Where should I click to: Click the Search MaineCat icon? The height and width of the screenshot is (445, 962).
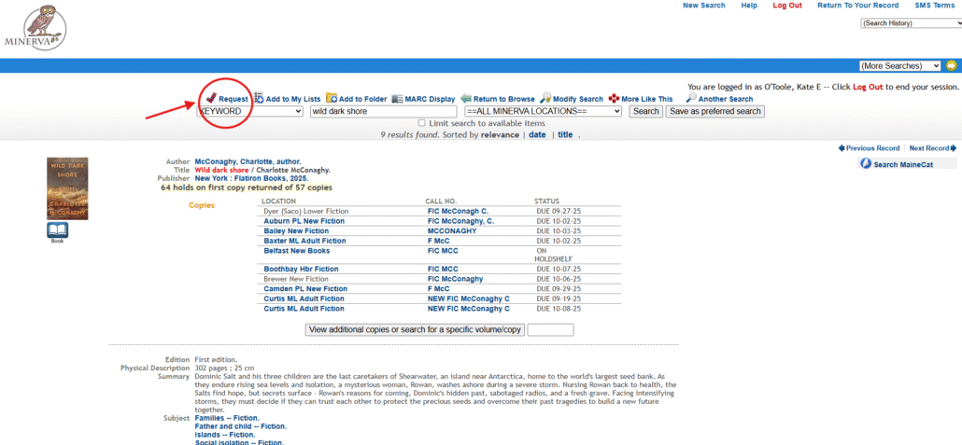point(866,164)
